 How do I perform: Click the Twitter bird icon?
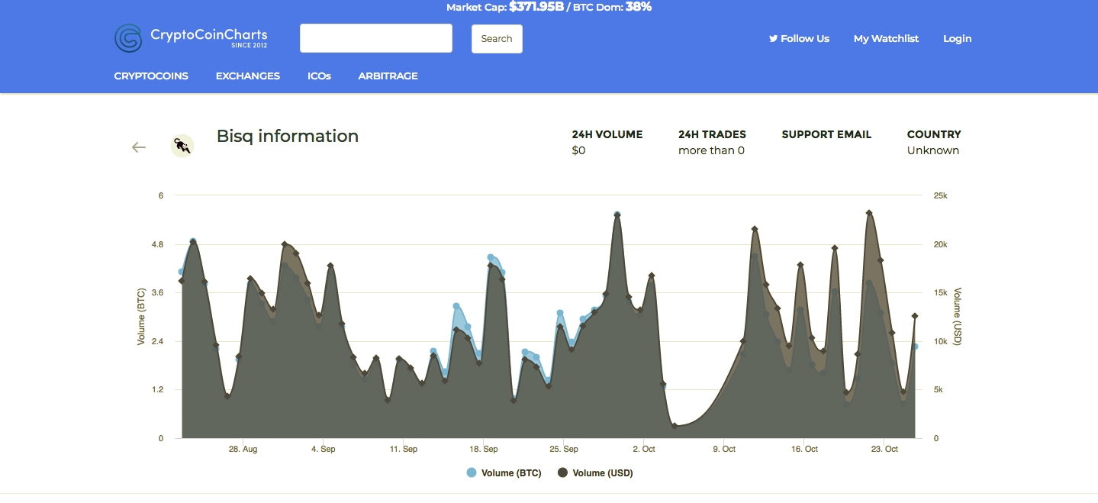point(773,38)
